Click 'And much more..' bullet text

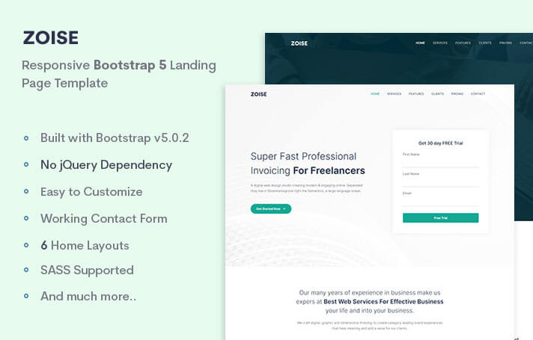88,296
